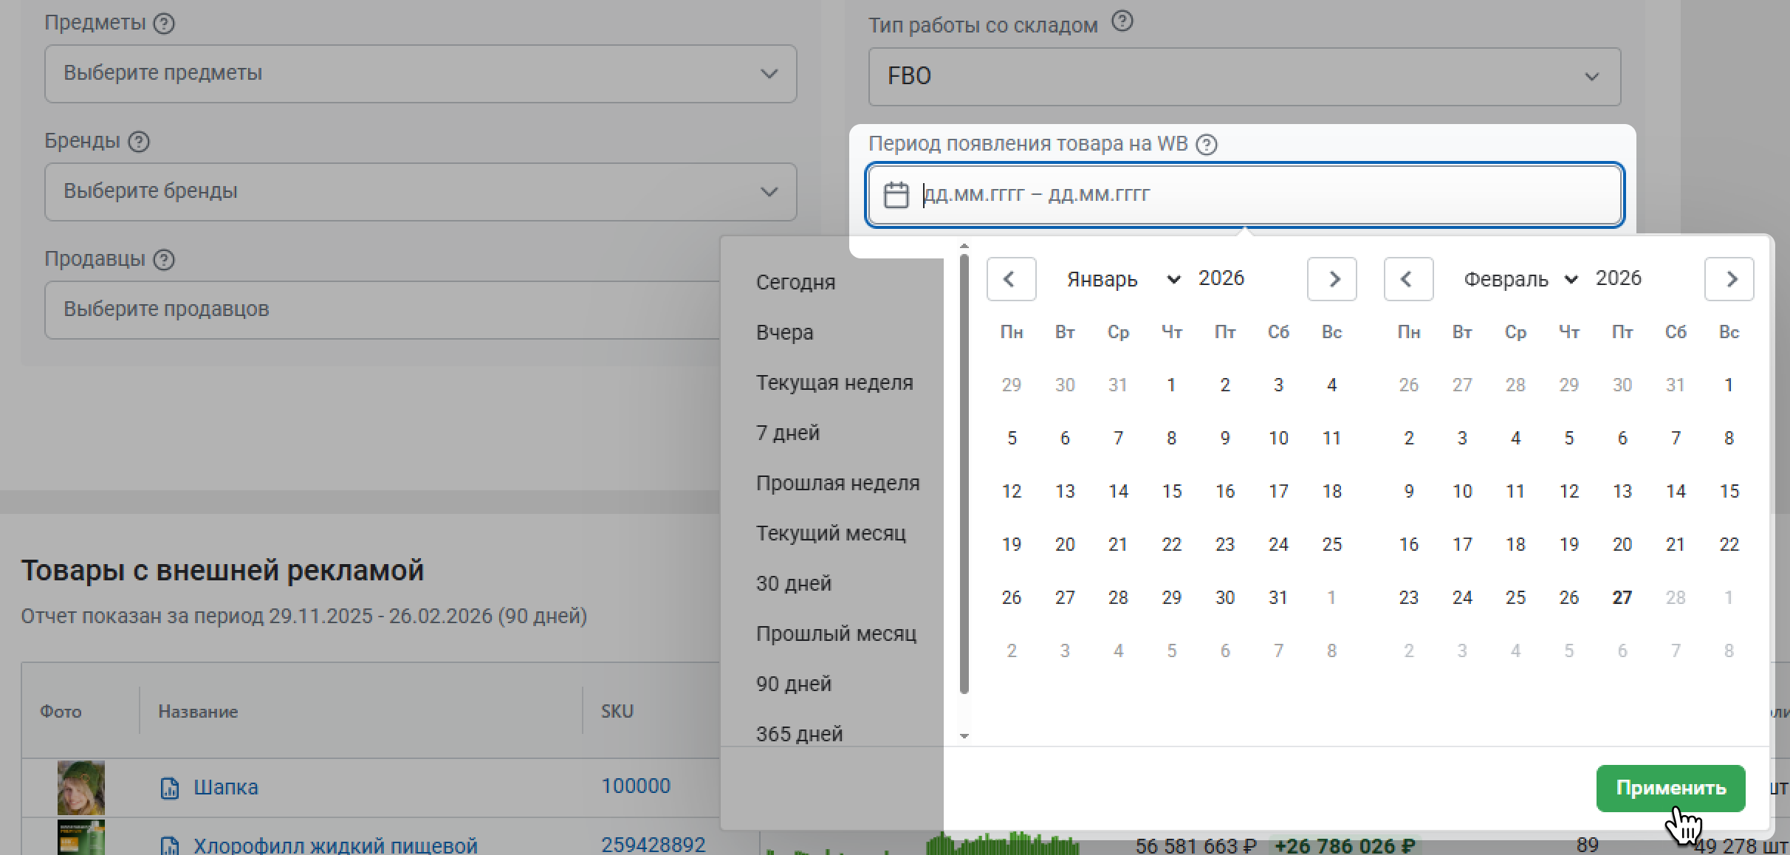Screen dimensions: 1790x855
Task: Advance to next month in February calendar
Action: [1729, 279]
